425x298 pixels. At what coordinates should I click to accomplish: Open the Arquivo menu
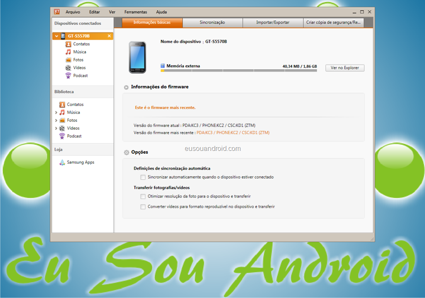point(73,12)
